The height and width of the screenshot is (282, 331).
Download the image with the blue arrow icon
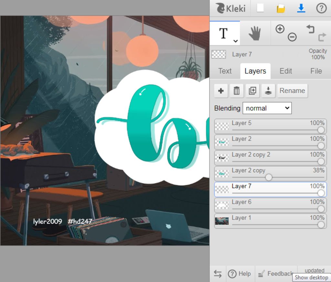tap(301, 8)
